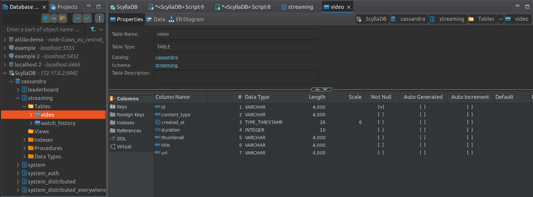
Task: Click the streaming breadcrumb schema icon
Action: [x=432, y=19]
